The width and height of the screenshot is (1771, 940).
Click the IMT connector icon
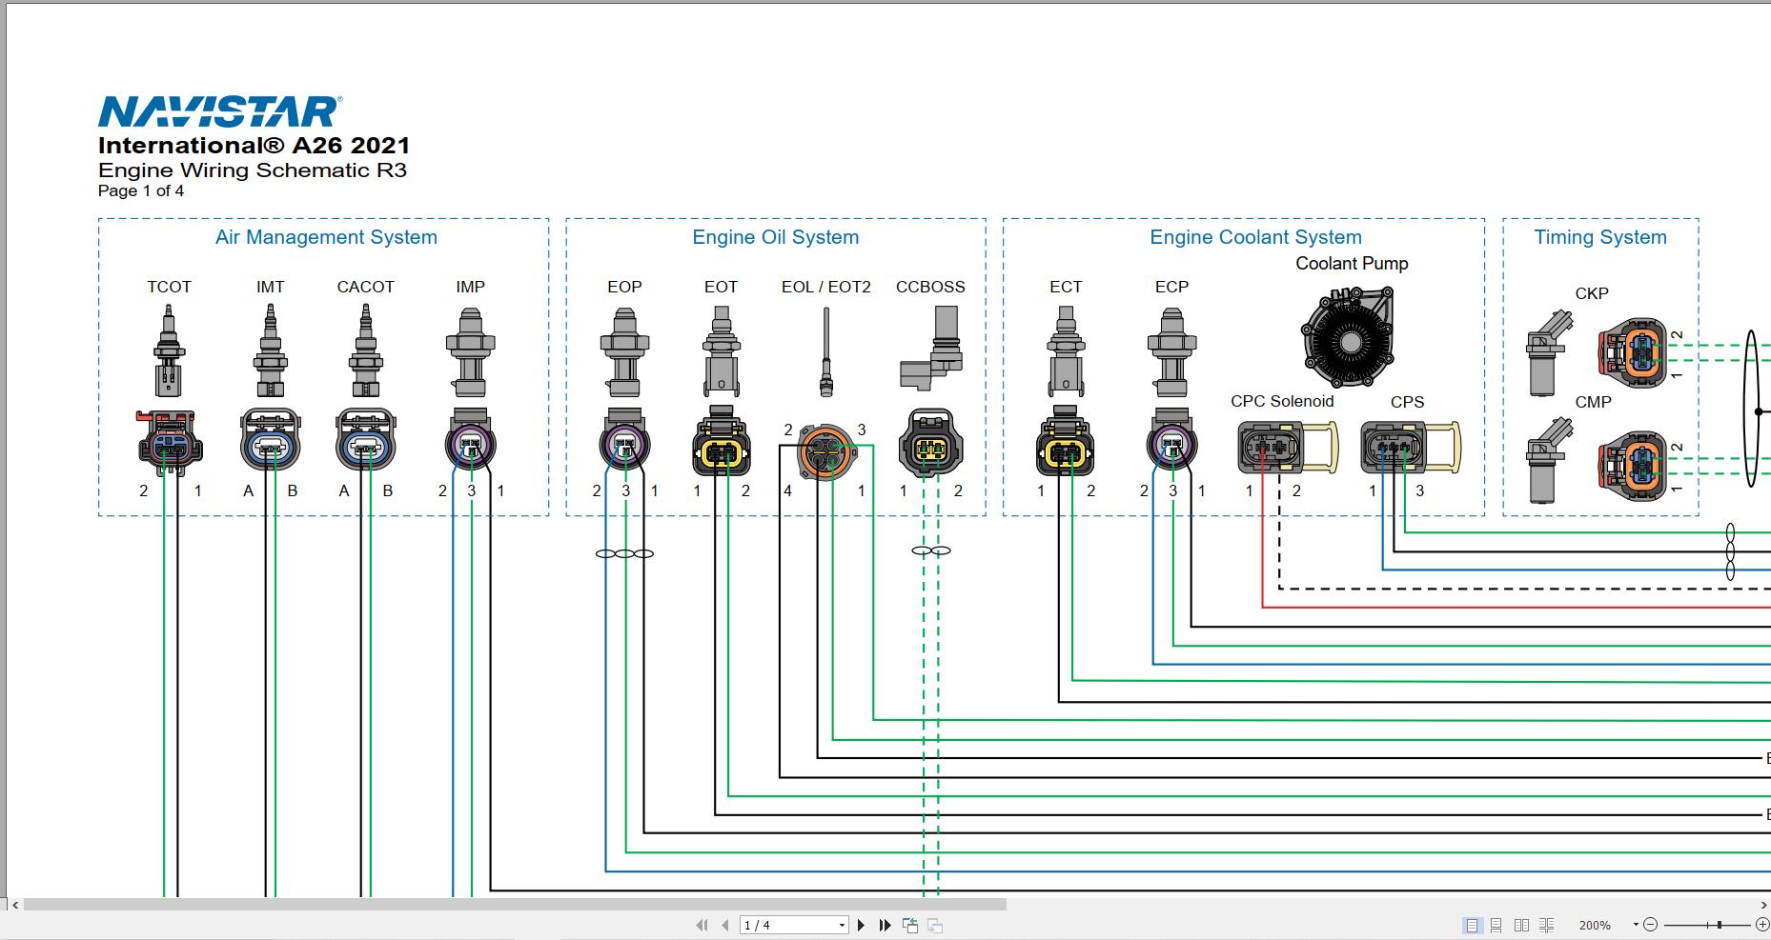271,440
